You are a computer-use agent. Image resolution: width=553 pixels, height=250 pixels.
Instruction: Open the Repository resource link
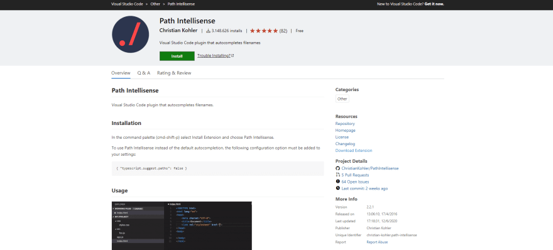tap(345, 124)
